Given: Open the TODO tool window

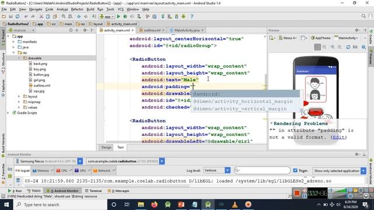Looking at the screenshot, I should (34, 191).
